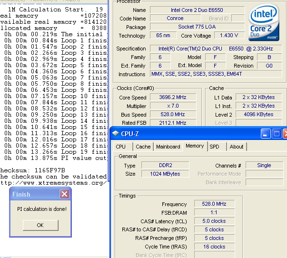Select the Memory tab in CPU-Z
287x258 pixels.
[195, 146]
